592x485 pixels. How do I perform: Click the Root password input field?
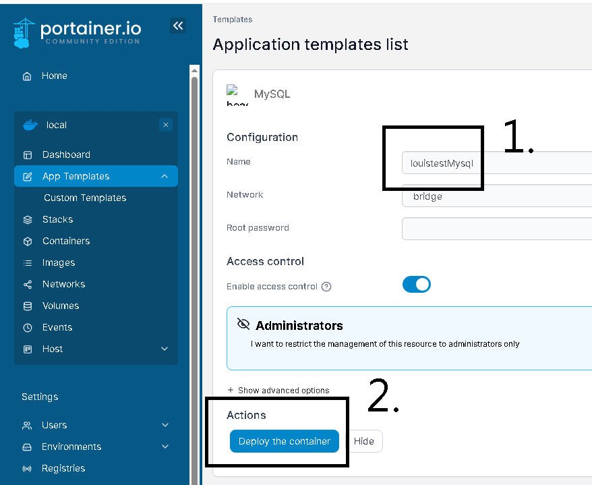(497, 229)
